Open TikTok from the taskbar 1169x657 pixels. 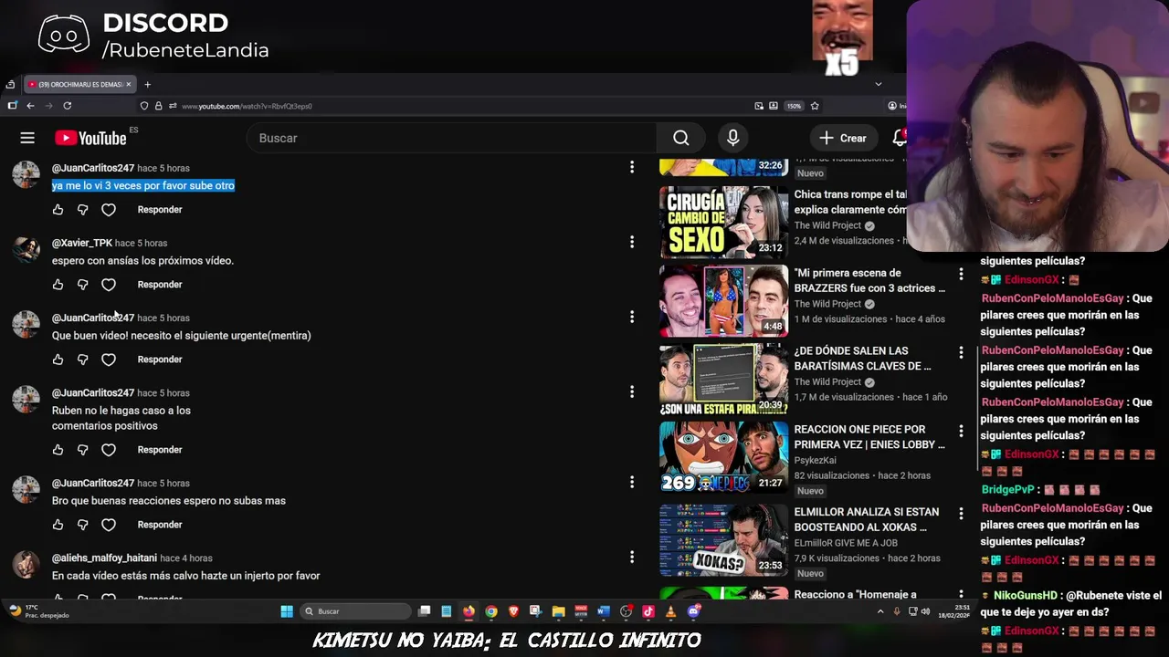tap(648, 611)
